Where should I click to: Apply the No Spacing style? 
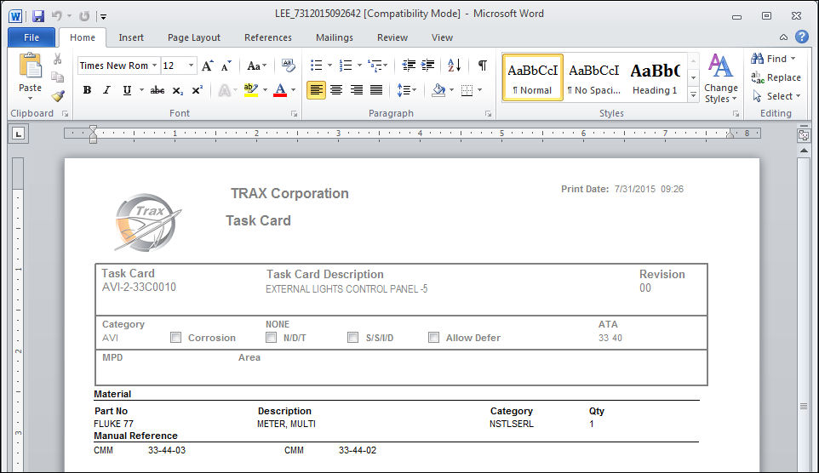pyautogui.click(x=594, y=77)
